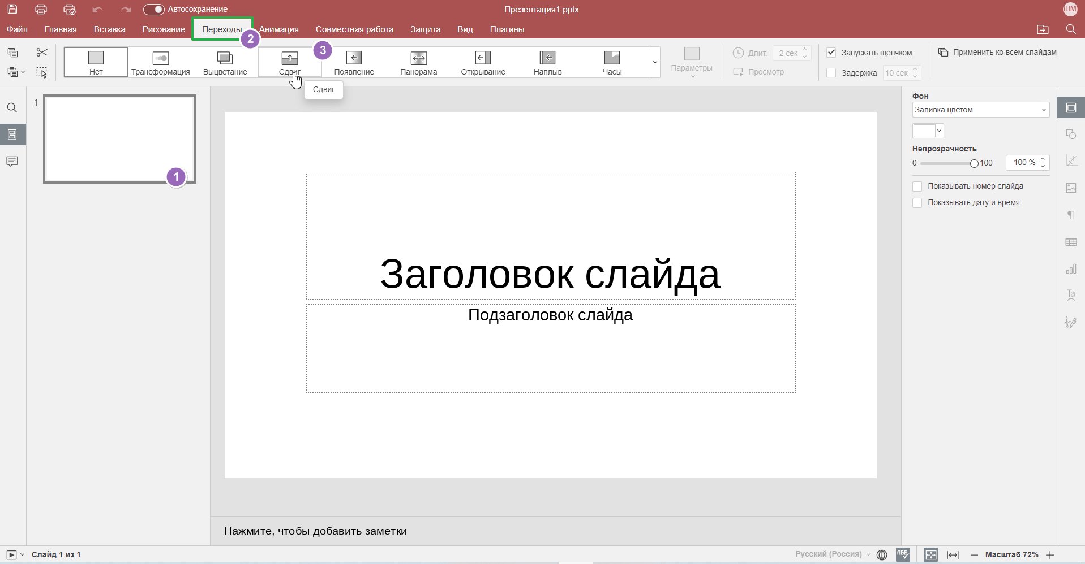The width and height of the screenshot is (1085, 564).
Task: Open the comments panel in left sidebar
Action: tap(12, 162)
